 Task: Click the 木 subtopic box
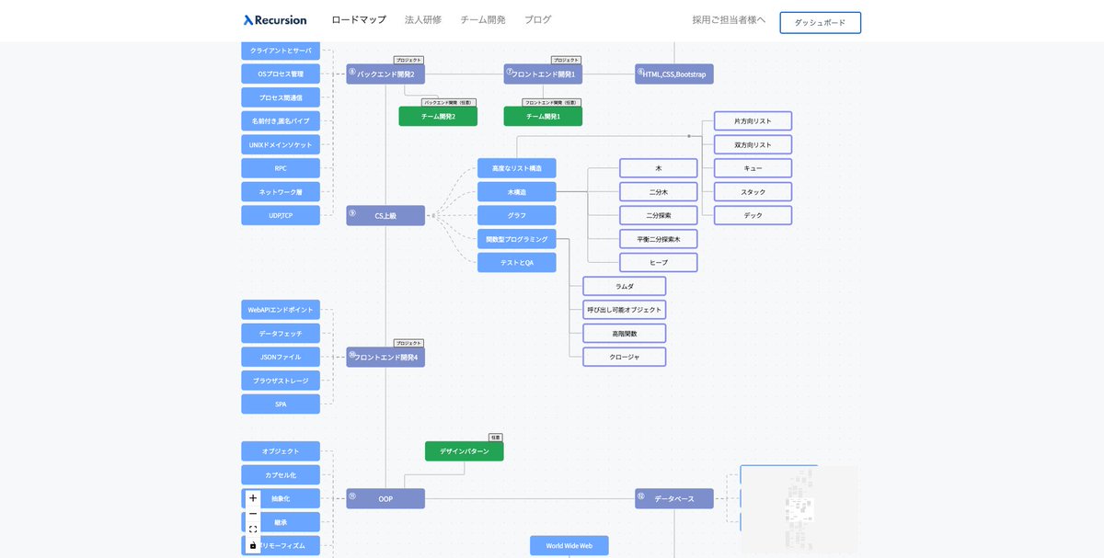(659, 168)
